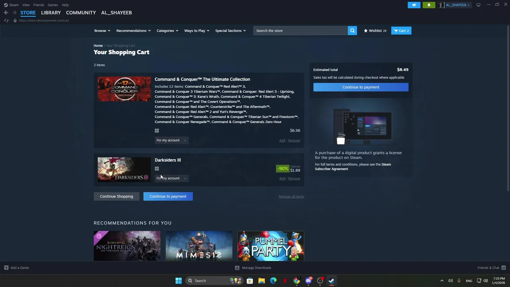Click Add link for Darksiders III

pyautogui.click(x=282, y=179)
